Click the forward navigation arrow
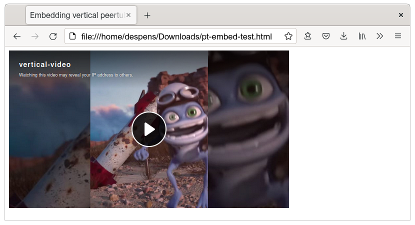 point(35,36)
